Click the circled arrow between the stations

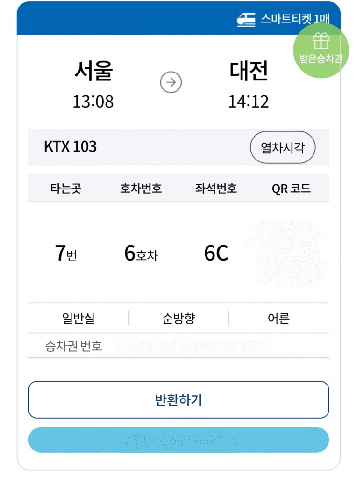171,83
